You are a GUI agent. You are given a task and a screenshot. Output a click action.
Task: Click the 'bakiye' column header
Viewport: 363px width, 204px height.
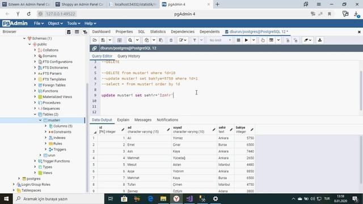point(244,130)
